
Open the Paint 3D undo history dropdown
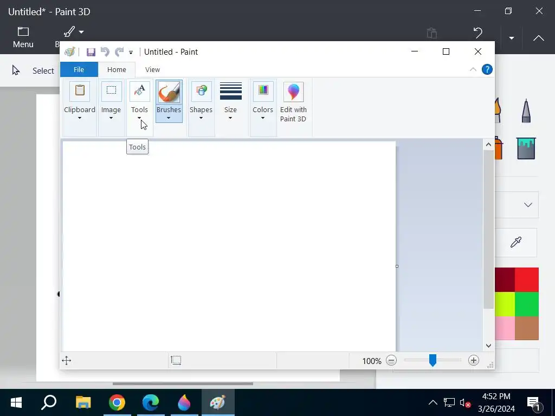pos(512,38)
